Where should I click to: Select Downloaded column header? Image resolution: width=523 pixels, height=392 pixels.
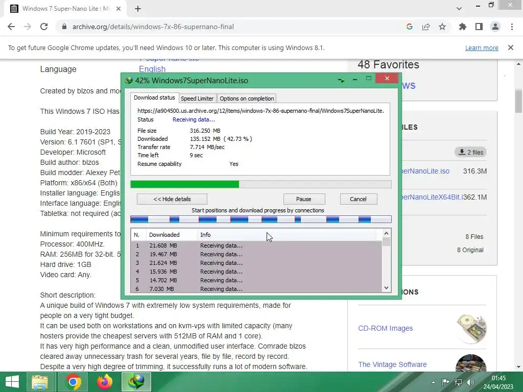click(x=172, y=235)
